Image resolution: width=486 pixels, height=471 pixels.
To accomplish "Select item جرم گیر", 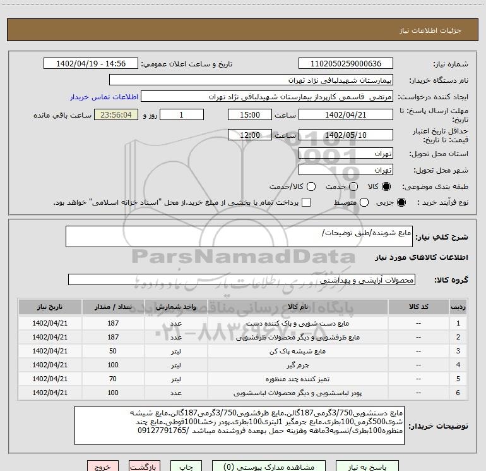I will [x=297, y=365].
